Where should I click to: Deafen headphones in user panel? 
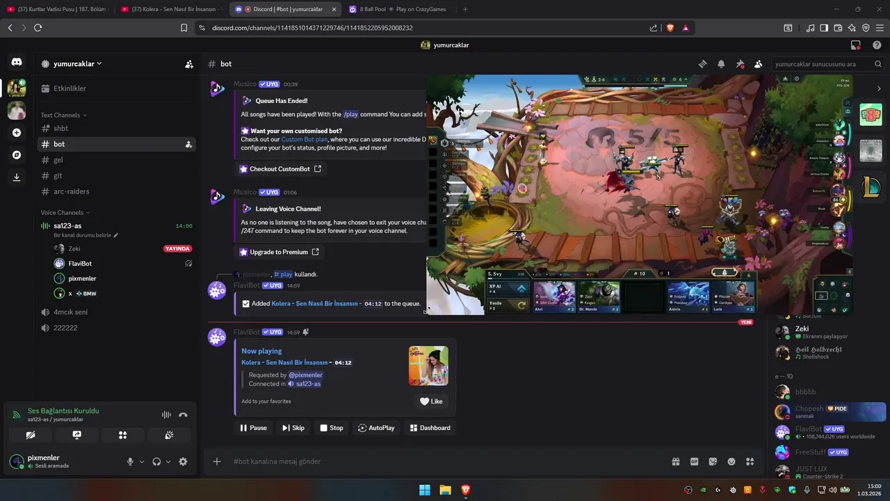[156, 461]
